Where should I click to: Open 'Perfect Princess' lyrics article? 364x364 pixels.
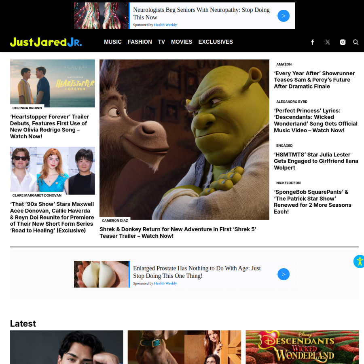315,121
